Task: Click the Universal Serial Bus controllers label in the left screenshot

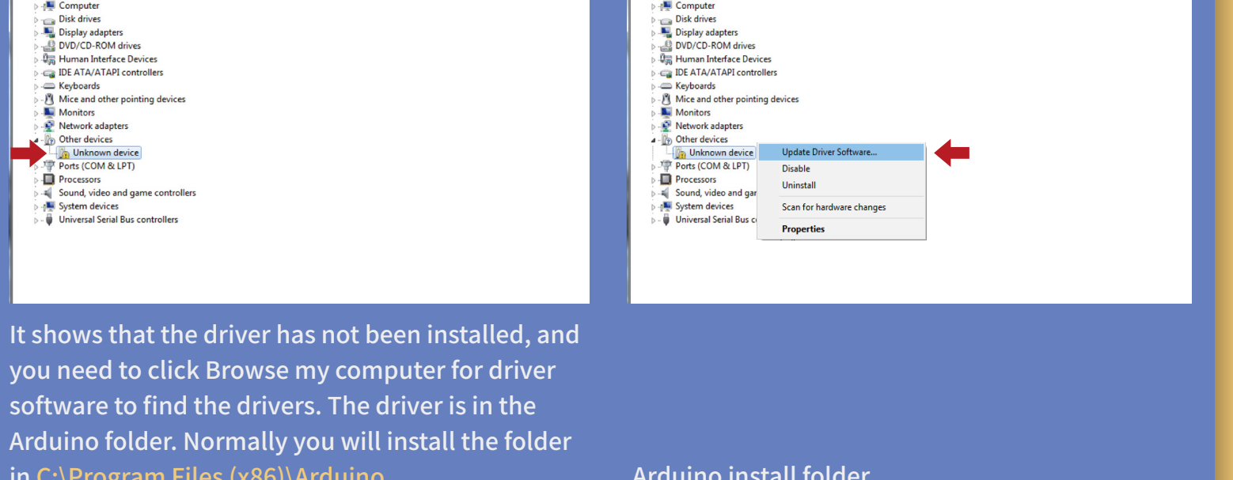Action: [x=119, y=220]
